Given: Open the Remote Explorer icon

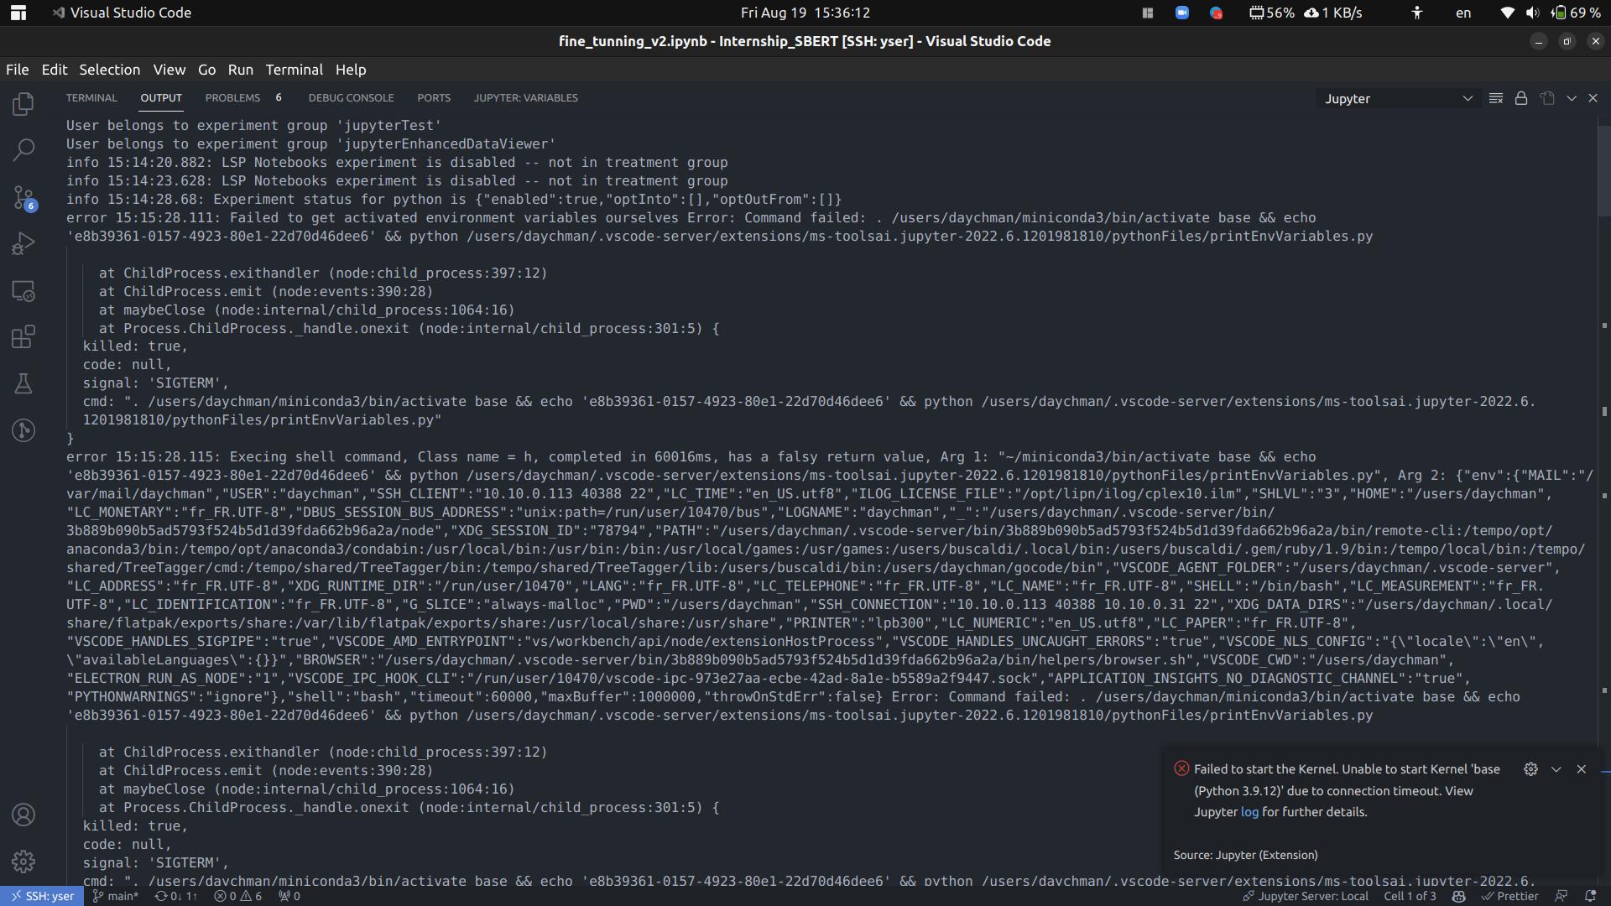Looking at the screenshot, I should click(x=23, y=291).
